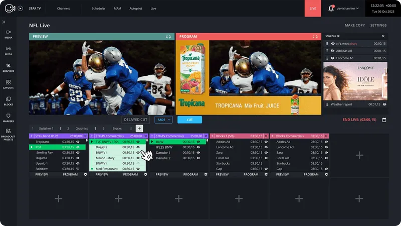
Task: Toggle visibility of Tropicana item
Action: point(78,142)
